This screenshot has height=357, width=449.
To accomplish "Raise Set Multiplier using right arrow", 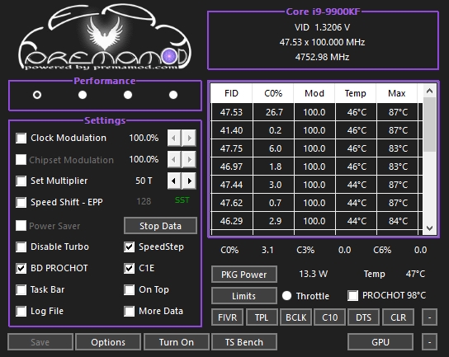I will [189, 181].
